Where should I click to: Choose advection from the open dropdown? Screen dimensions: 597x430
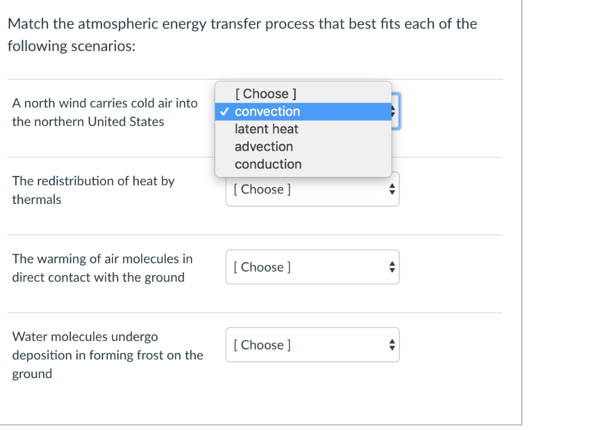(264, 146)
